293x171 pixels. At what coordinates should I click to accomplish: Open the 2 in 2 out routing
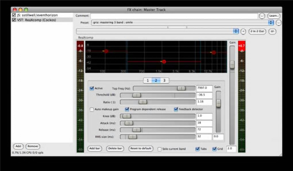click(x=257, y=31)
